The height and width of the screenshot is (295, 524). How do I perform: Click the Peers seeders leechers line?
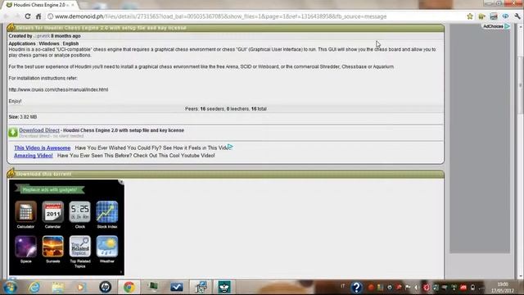[x=226, y=109]
